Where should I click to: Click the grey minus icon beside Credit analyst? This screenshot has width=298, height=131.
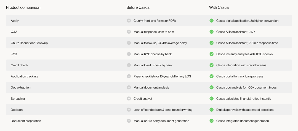(x=129, y=99)
